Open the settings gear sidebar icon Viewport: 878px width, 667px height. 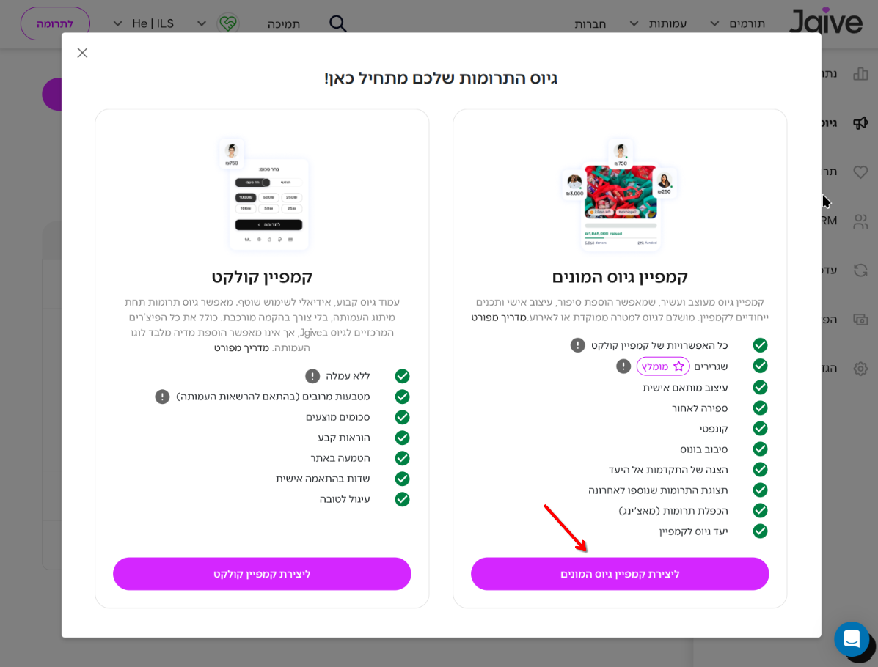[x=860, y=368]
